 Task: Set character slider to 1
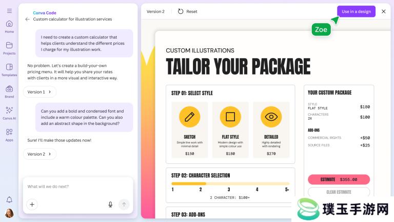click(x=172, y=190)
